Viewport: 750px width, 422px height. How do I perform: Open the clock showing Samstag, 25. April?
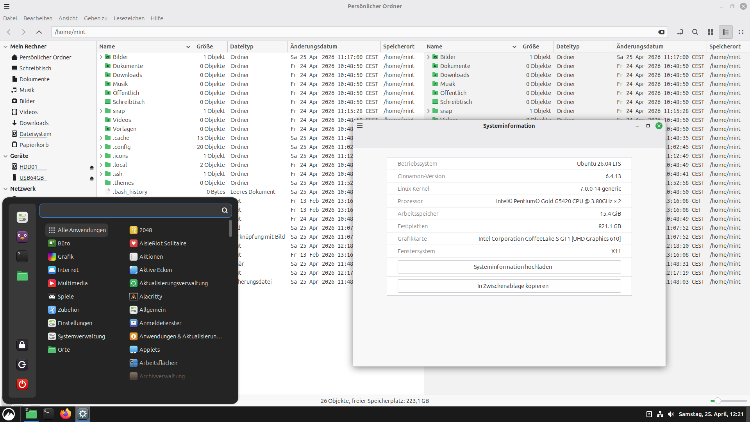711,414
